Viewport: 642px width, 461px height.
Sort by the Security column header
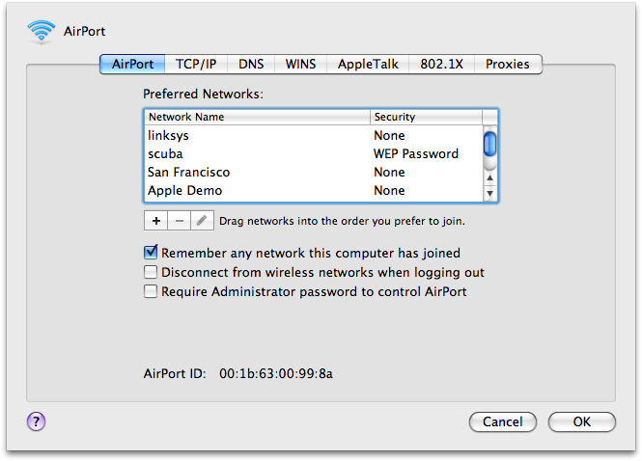(425, 117)
